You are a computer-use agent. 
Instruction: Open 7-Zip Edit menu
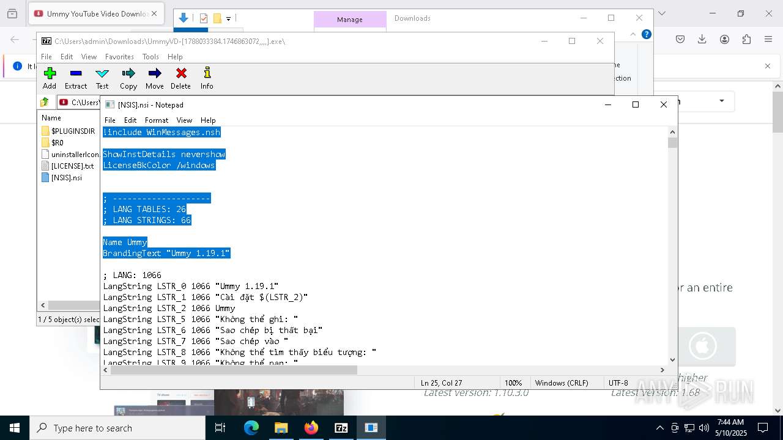tap(67, 57)
